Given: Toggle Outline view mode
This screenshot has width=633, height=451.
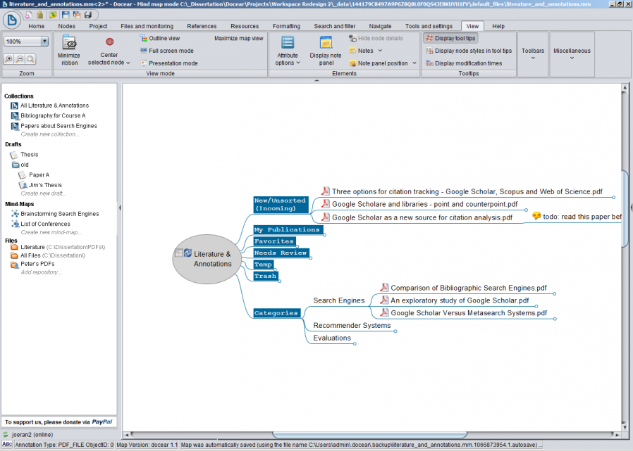Looking at the screenshot, I should coord(160,38).
